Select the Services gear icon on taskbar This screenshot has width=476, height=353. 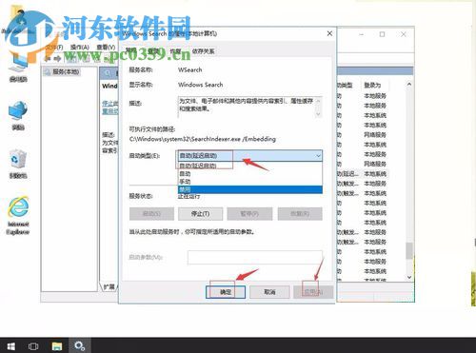[x=79, y=345]
